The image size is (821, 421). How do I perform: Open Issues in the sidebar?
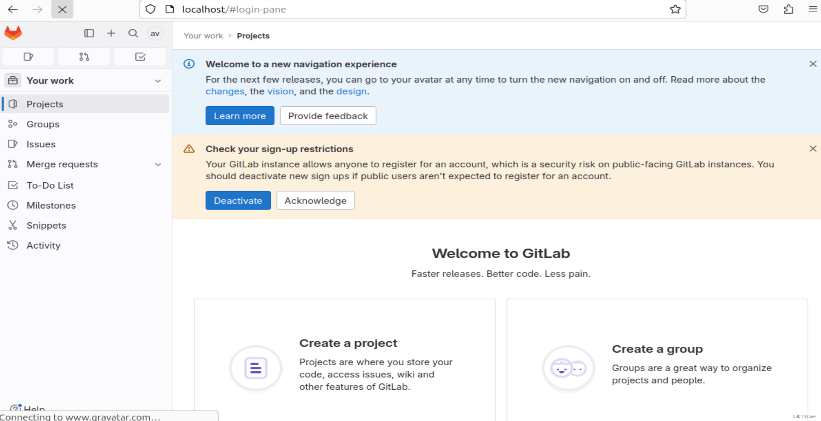click(x=85, y=144)
